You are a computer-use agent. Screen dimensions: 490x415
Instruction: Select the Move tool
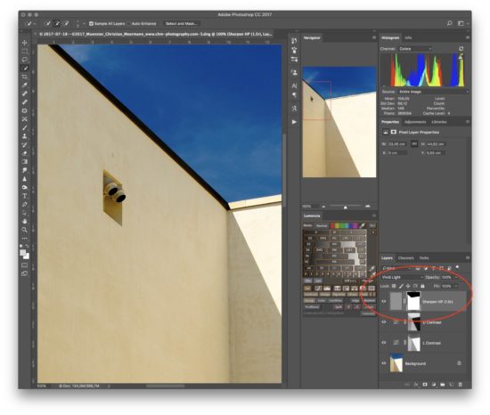[25, 42]
